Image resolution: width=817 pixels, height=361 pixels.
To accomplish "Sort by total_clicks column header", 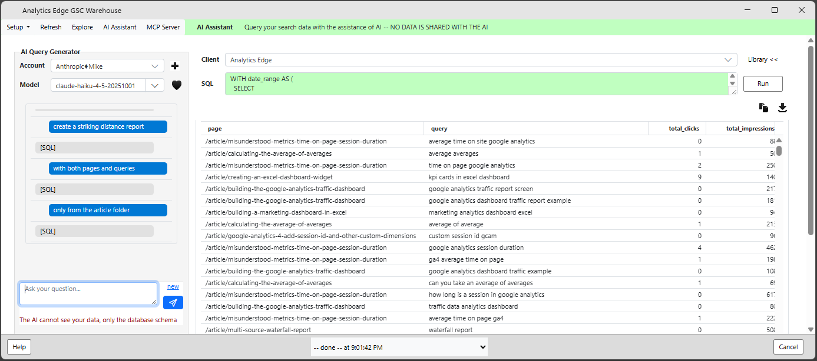I will 677,128.
